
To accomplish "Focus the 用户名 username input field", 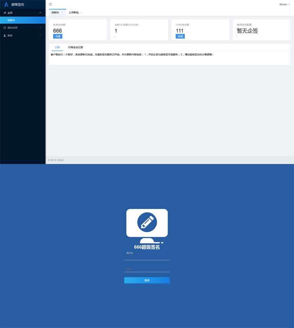I will point(147,257).
